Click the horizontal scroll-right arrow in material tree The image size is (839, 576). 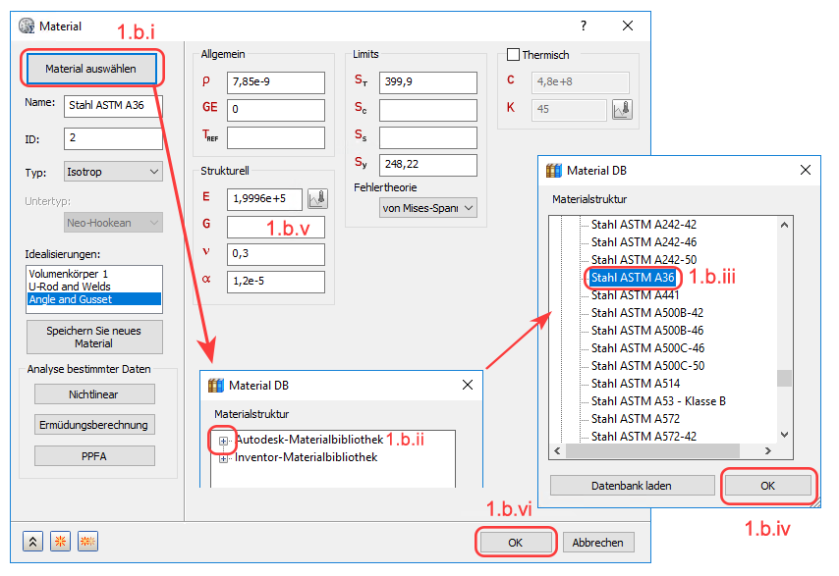tap(768, 451)
